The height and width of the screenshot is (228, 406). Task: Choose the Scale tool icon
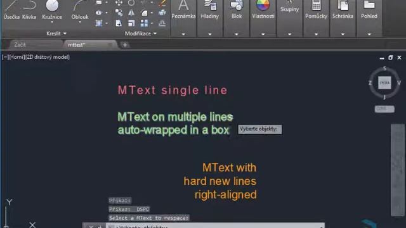click(131, 23)
